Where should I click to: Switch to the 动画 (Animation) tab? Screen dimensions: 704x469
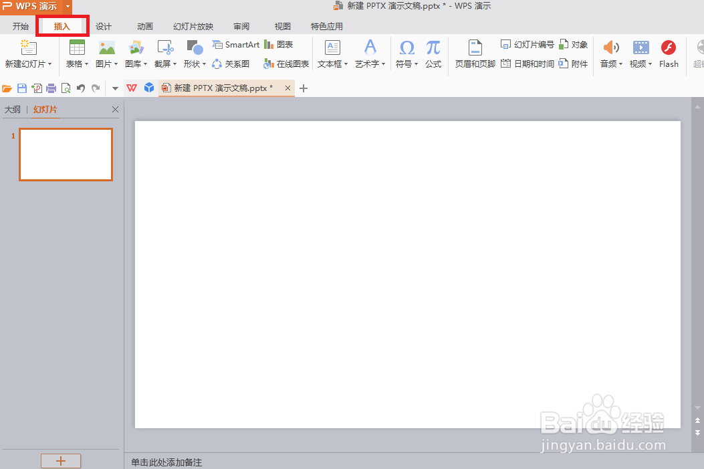pyautogui.click(x=145, y=27)
